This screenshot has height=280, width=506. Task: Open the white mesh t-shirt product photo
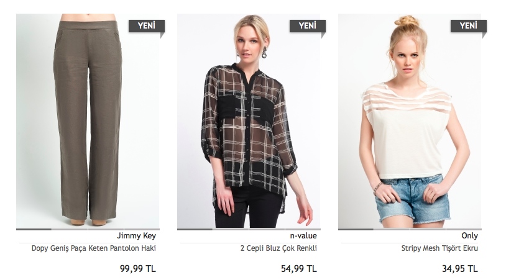tap(410, 121)
